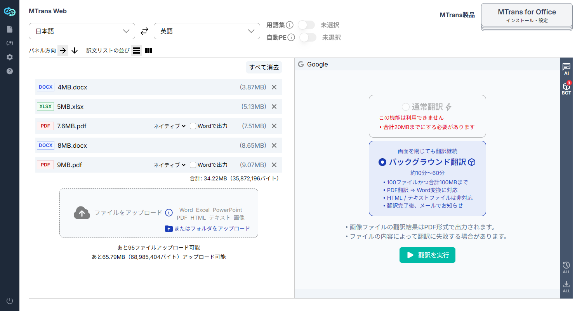Open the 英語 target language dropdown

[x=207, y=31]
